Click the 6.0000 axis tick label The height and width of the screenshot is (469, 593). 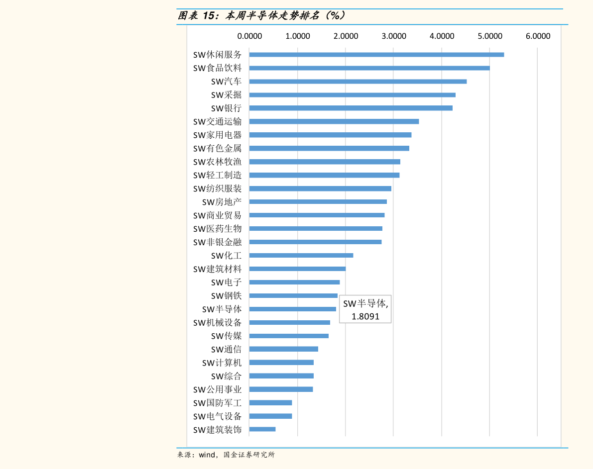[x=538, y=36]
